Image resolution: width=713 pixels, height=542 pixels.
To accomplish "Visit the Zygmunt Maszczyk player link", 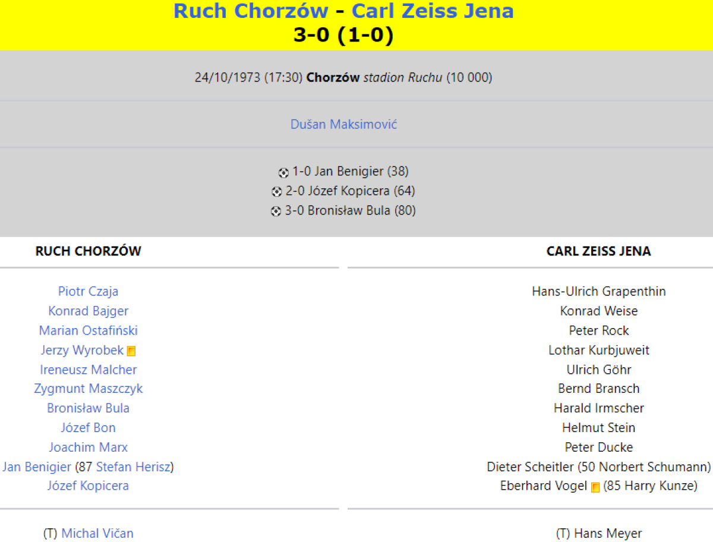I will (88, 389).
